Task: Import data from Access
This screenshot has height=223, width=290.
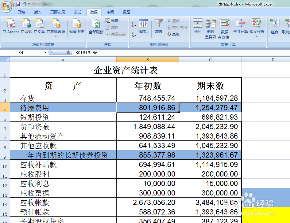Action: (11, 26)
